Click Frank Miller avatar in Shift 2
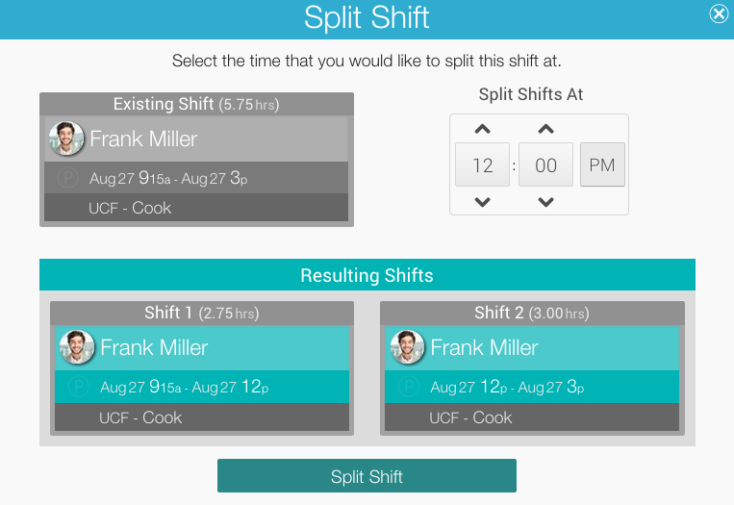 pos(407,347)
